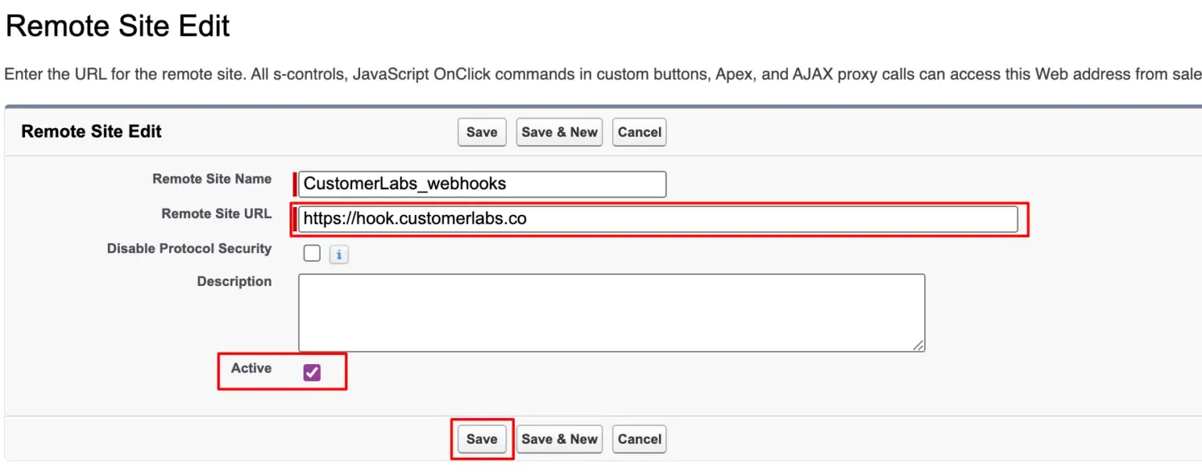Open the Disable Protocol Security info icon
1202x472 pixels.
(338, 254)
